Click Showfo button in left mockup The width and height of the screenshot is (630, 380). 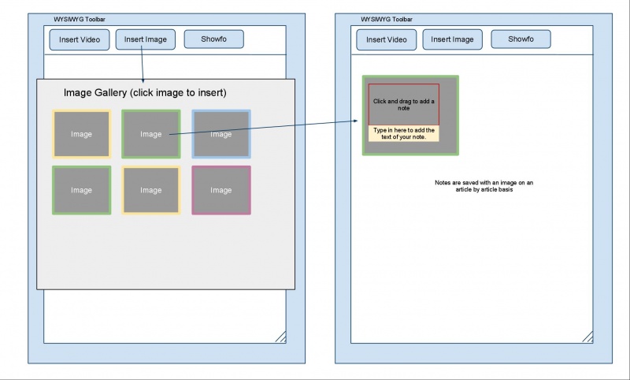[x=213, y=39]
